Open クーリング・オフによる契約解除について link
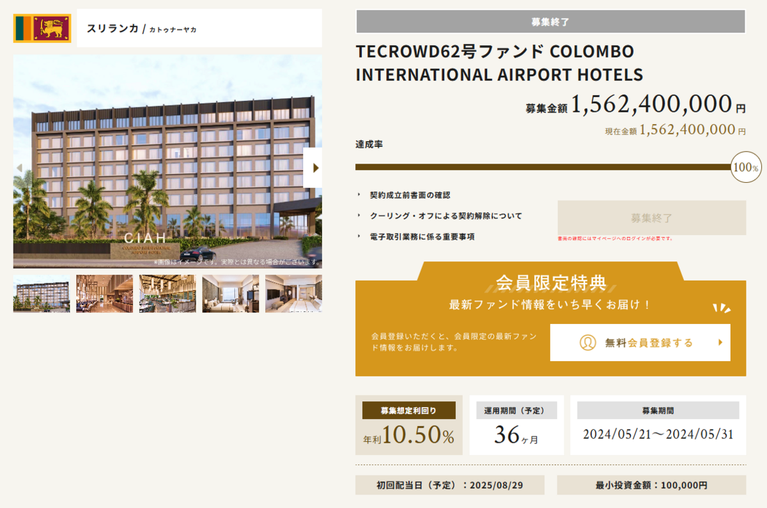767x508 pixels. pos(445,216)
